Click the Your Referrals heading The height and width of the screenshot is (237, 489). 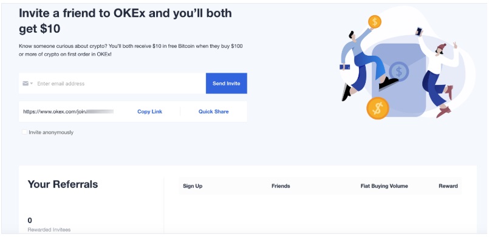click(x=63, y=184)
